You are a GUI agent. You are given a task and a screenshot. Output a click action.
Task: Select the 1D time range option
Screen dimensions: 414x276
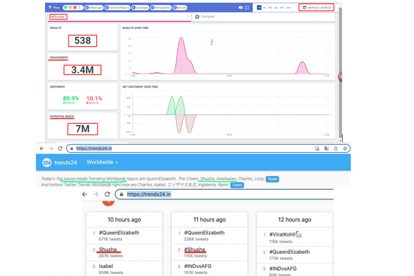click(x=259, y=7)
